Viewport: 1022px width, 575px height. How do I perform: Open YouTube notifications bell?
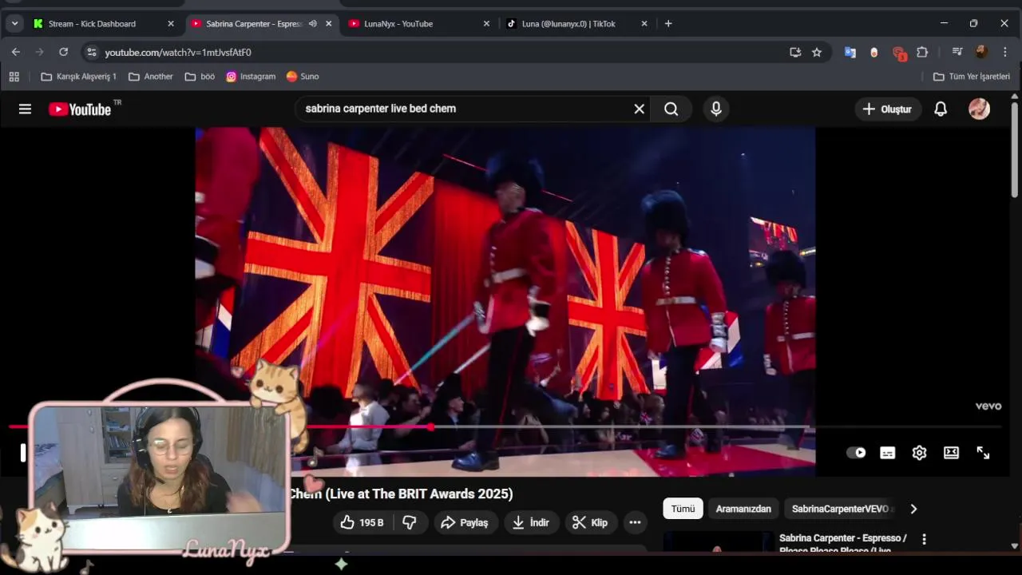point(941,109)
